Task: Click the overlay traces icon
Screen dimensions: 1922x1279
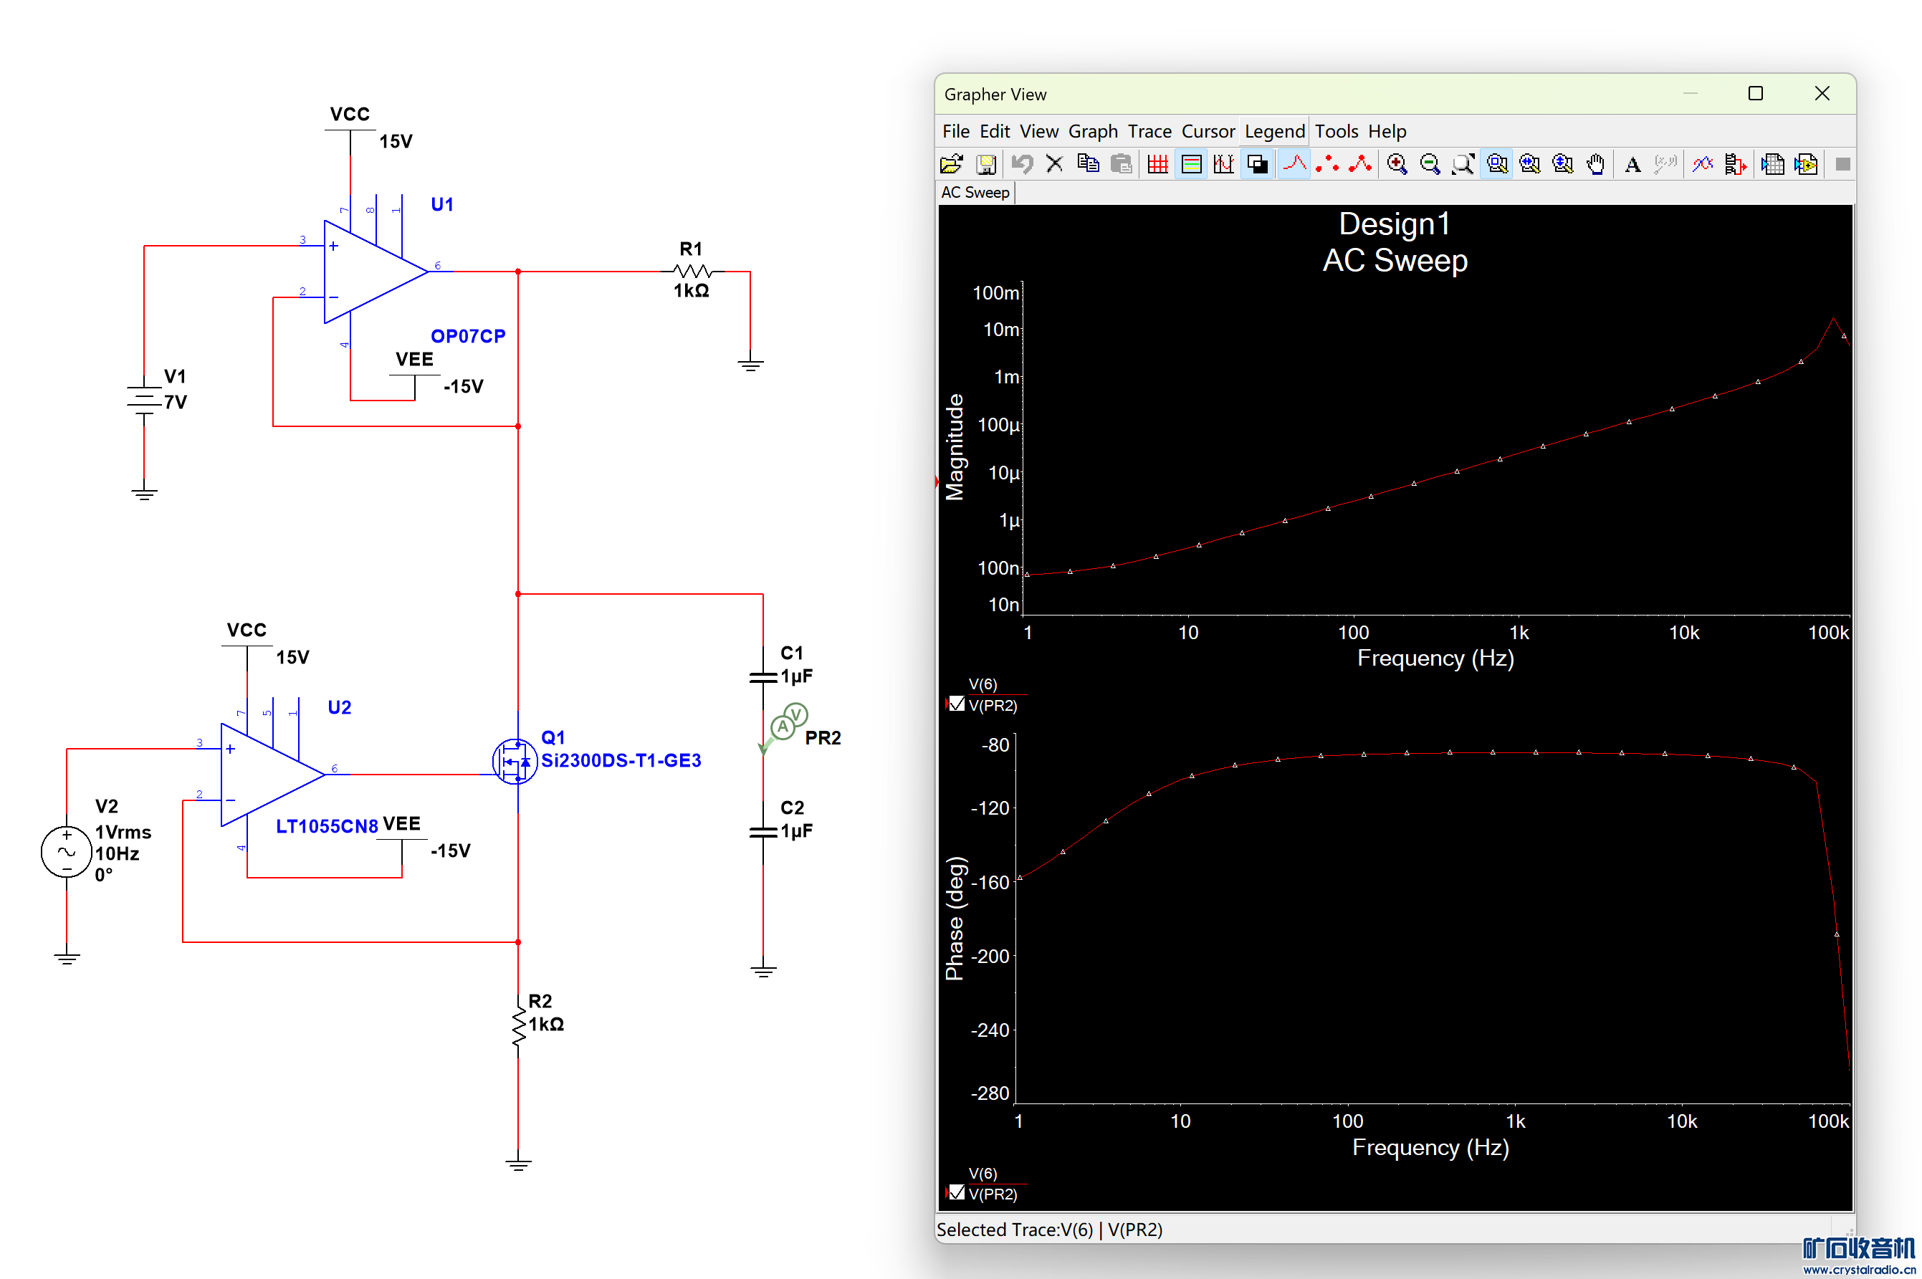Action: point(1702,165)
